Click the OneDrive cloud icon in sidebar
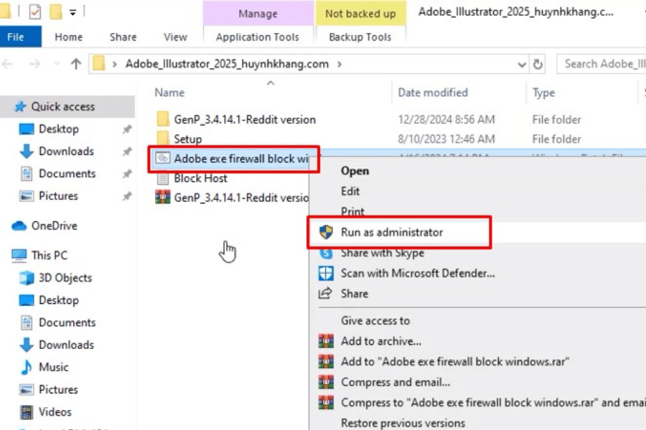646x430 pixels. pyautogui.click(x=19, y=226)
